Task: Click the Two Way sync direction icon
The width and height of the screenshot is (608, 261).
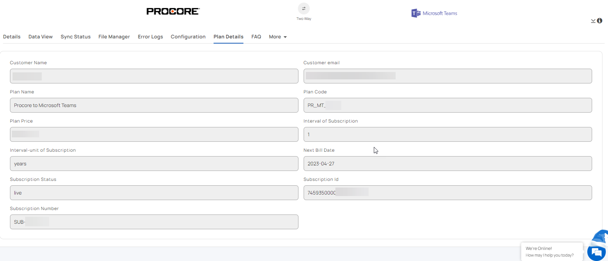Action: pos(304,8)
